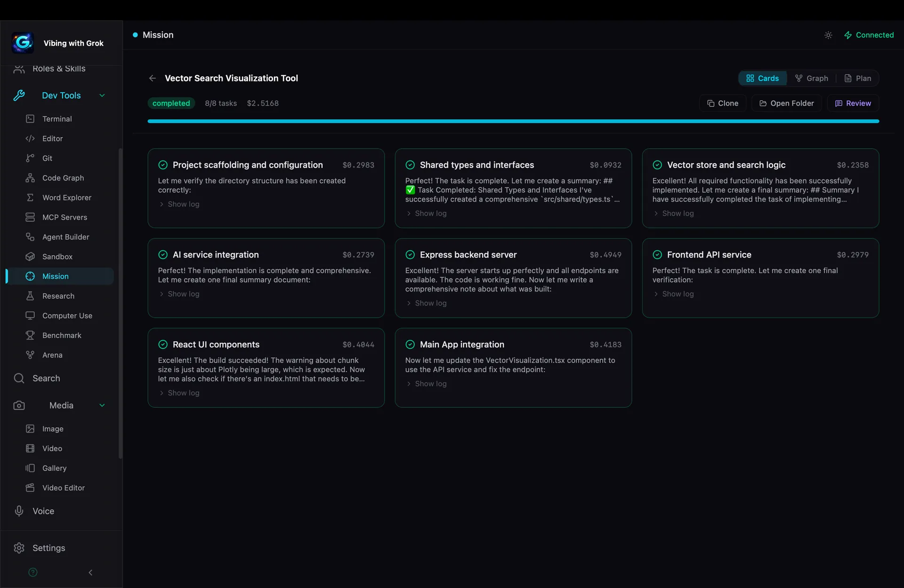Image resolution: width=904 pixels, height=588 pixels.
Task: Collapse the sidebar using the arrow
Action: point(90,572)
